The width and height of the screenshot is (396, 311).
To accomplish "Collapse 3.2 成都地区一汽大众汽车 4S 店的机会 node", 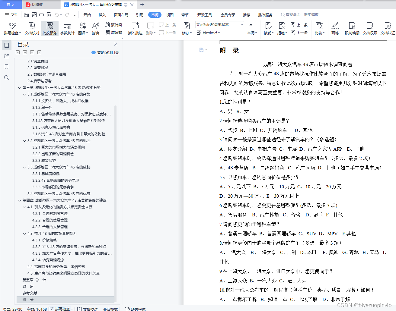I will click(x=24, y=141).
